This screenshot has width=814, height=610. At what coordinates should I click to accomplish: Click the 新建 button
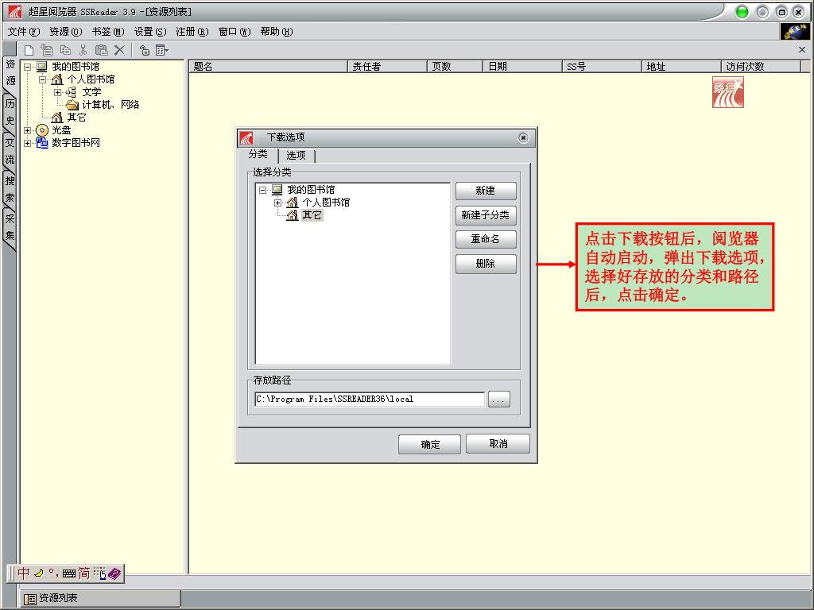click(x=486, y=191)
